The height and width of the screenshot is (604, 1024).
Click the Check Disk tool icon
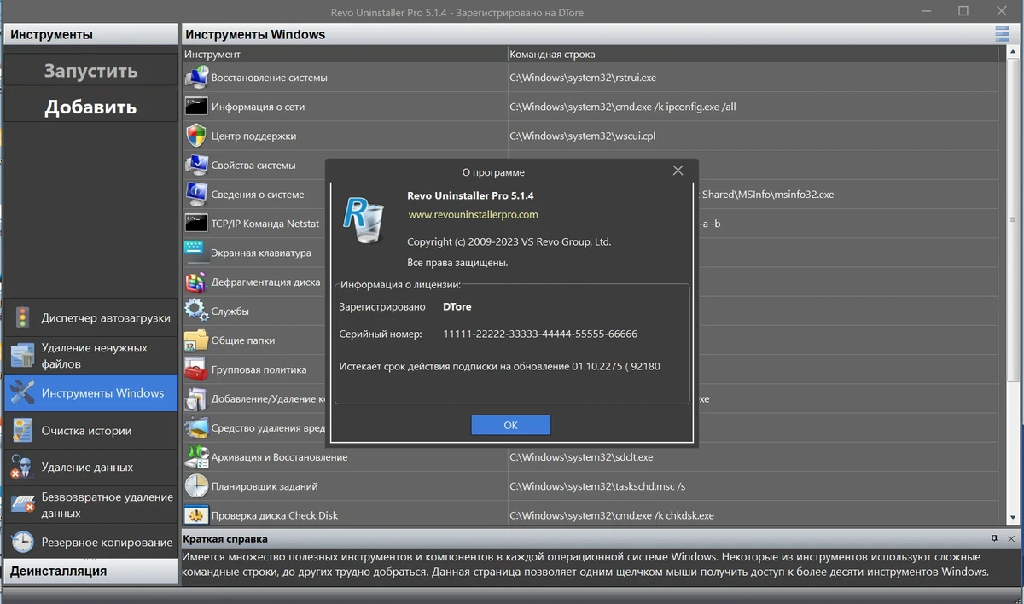tap(196, 515)
